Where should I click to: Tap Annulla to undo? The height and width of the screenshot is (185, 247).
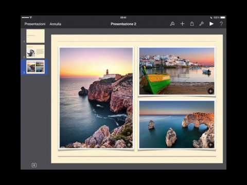55,24
